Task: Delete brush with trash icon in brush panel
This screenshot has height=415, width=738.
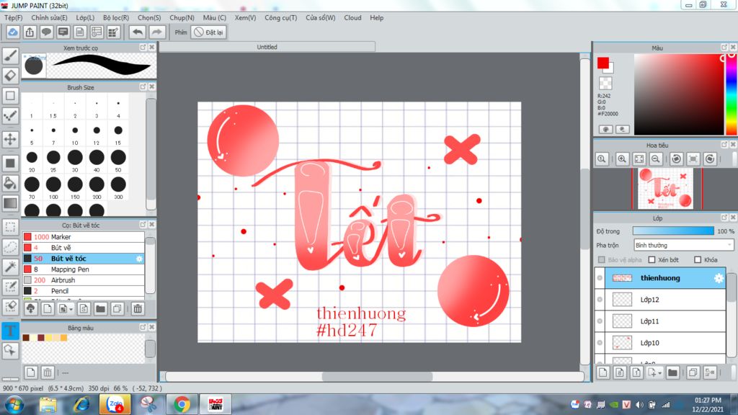Action: click(x=138, y=308)
